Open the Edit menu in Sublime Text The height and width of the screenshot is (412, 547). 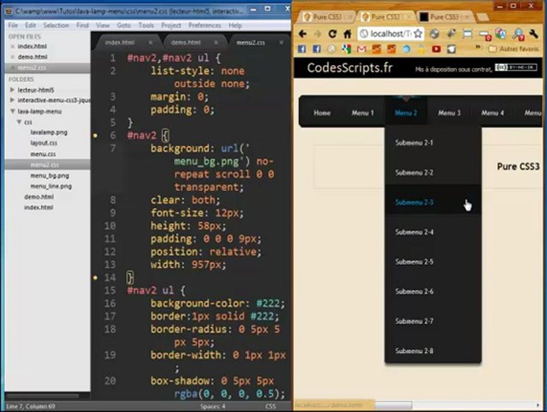click(x=30, y=25)
